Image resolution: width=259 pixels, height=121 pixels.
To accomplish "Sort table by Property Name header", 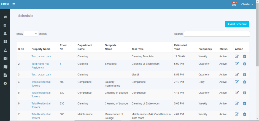I will point(41,49).
